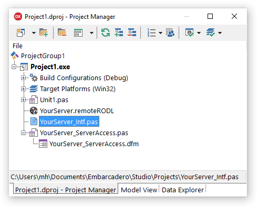Expand the Build Configurations (Debug) node

(23, 78)
